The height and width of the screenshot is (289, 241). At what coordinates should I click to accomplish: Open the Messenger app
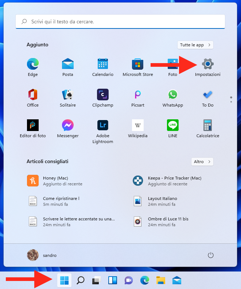[68, 128]
